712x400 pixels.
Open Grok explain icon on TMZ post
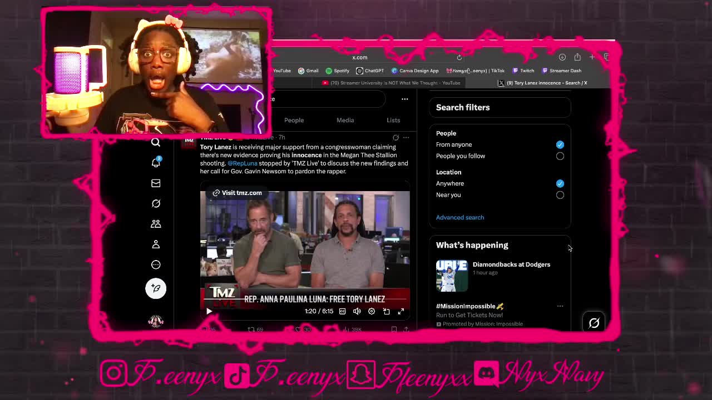[x=395, y=137]
